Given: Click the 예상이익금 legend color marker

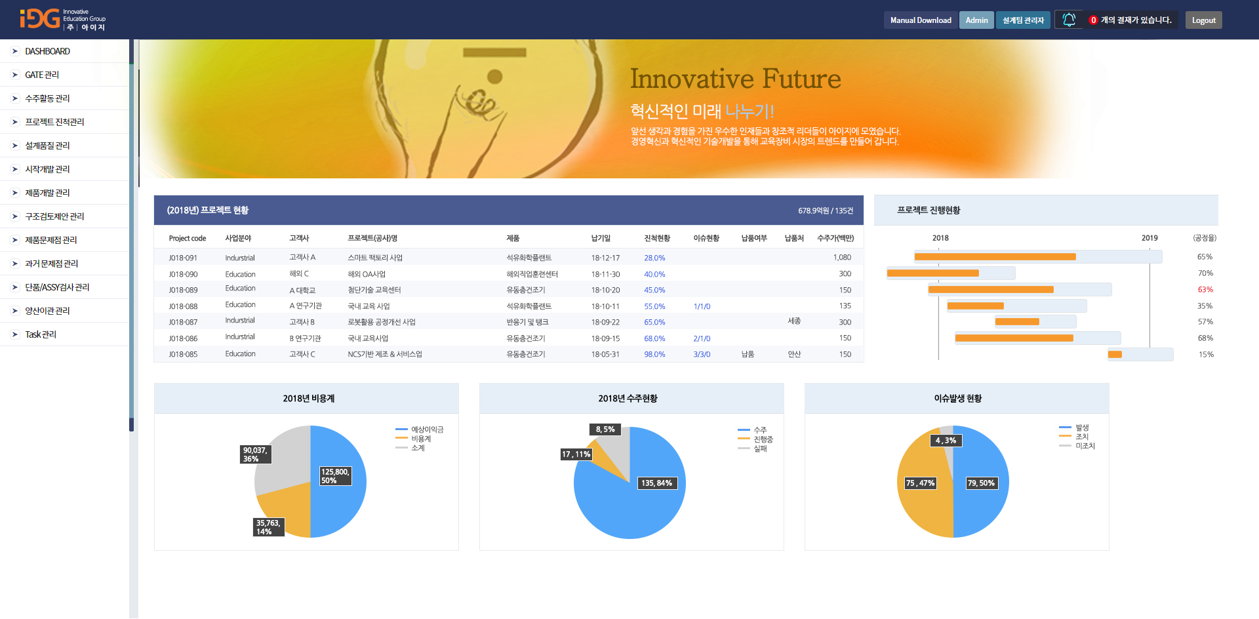Looking at the screenshot, I should tap(401, 429).
